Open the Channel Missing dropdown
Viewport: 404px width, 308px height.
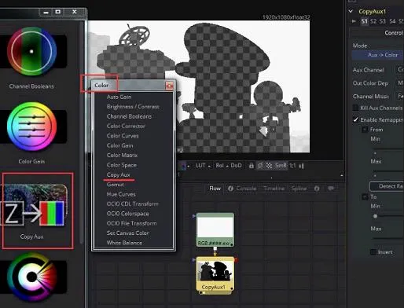[x=399, y=96]
